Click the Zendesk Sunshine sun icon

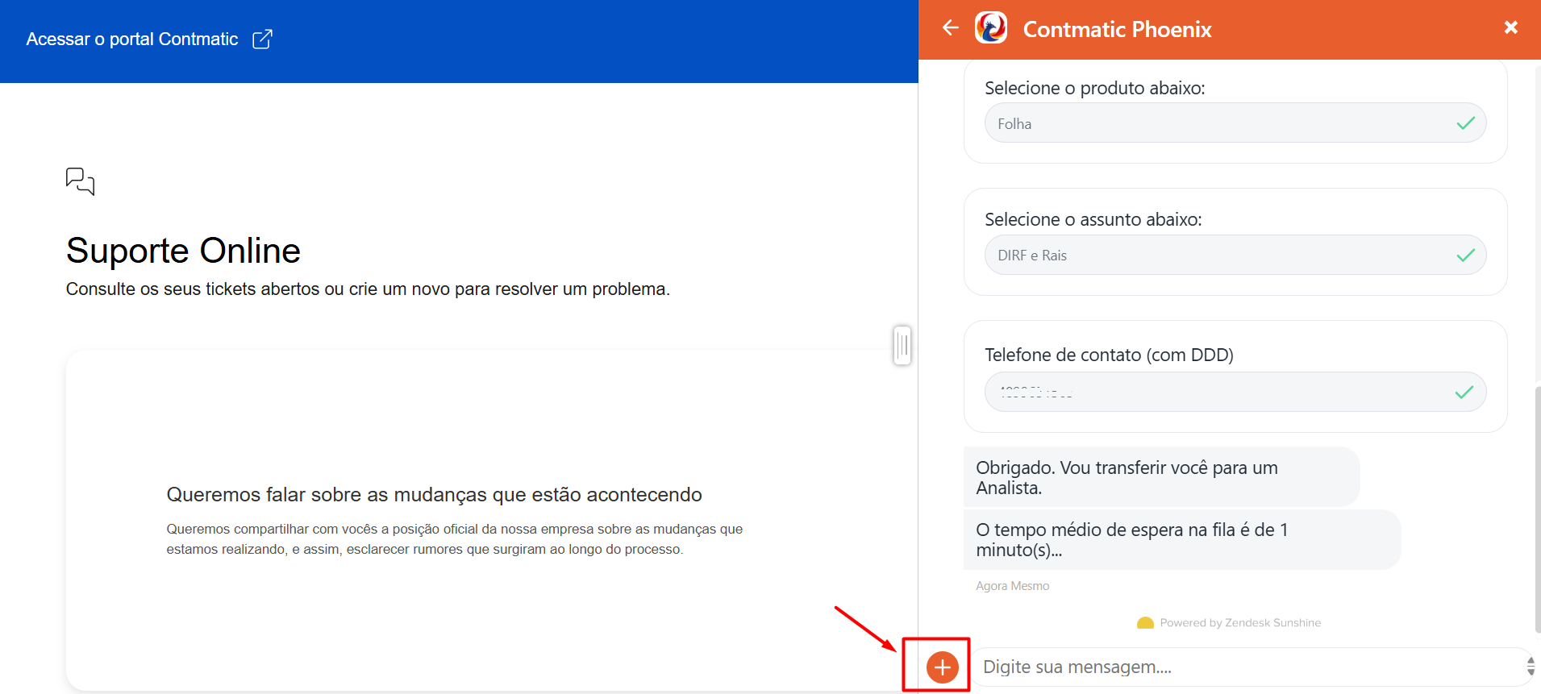[1145, 623]
